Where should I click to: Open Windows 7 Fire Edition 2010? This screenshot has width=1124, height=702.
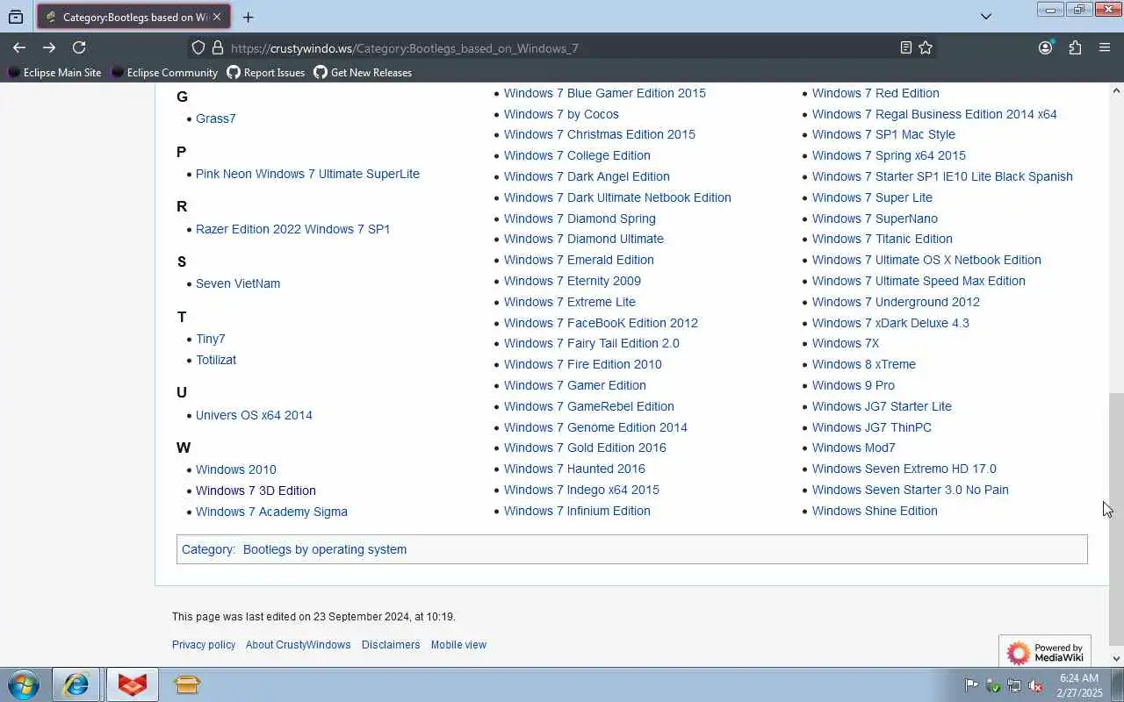coord(583,364)
